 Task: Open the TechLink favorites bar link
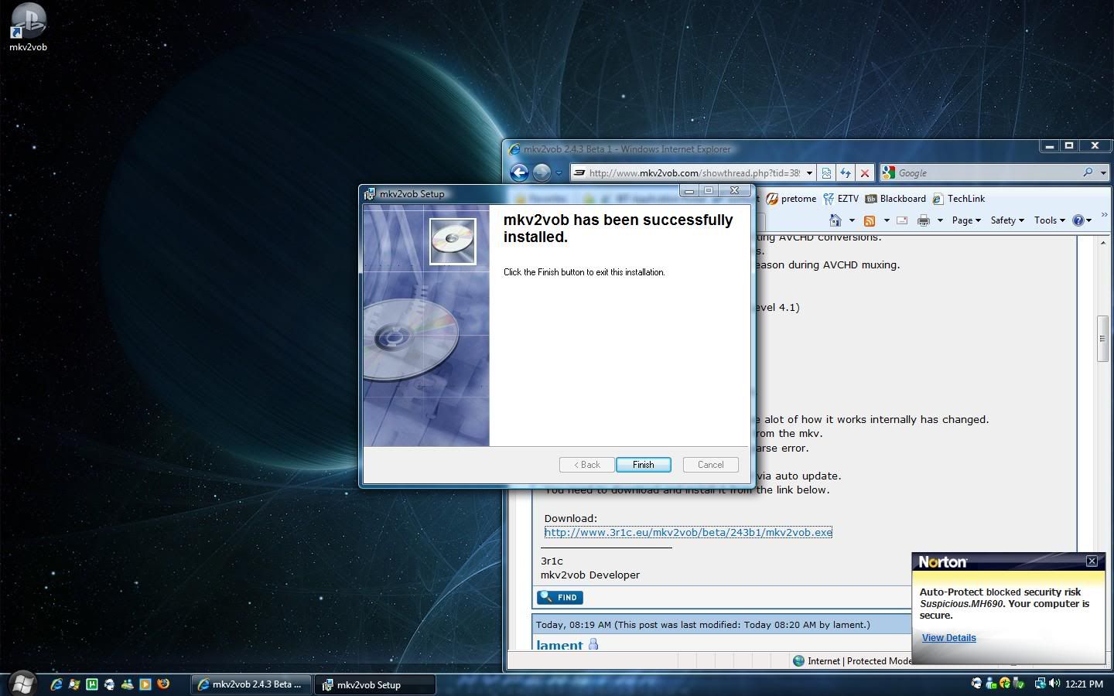pyautogui.click(x=959, y=199)
